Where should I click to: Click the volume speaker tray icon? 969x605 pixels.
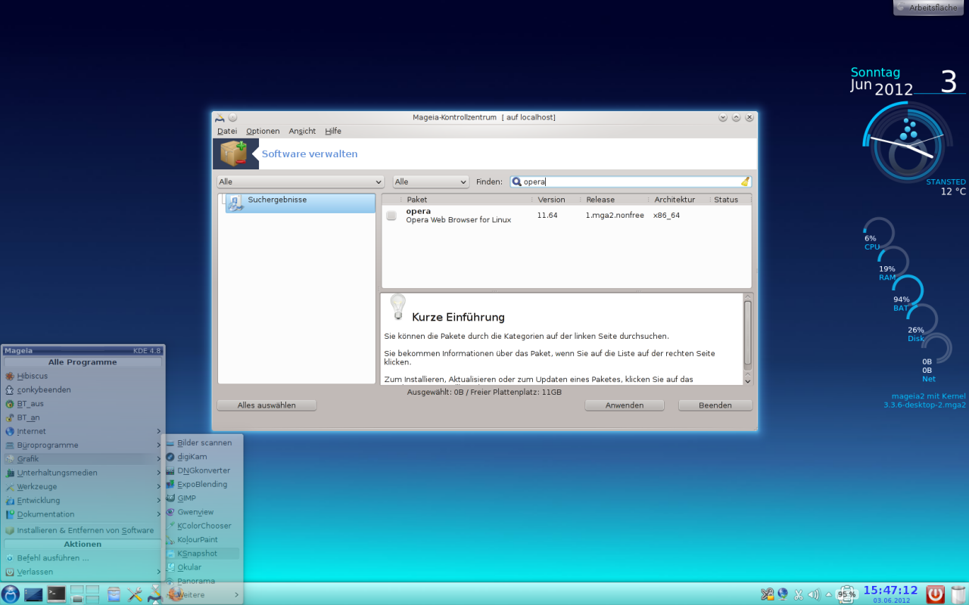coord(814,594)
